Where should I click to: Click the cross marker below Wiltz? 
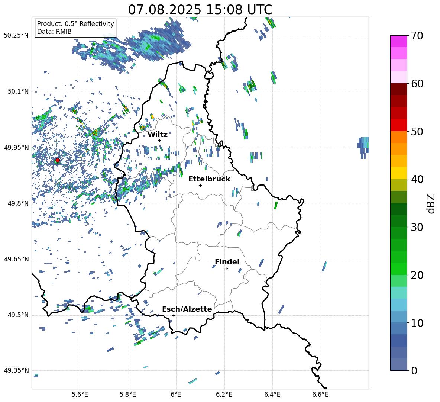(x=160, y=141)
